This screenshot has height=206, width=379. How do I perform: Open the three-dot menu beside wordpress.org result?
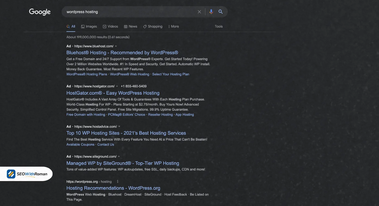coord(117,182)
